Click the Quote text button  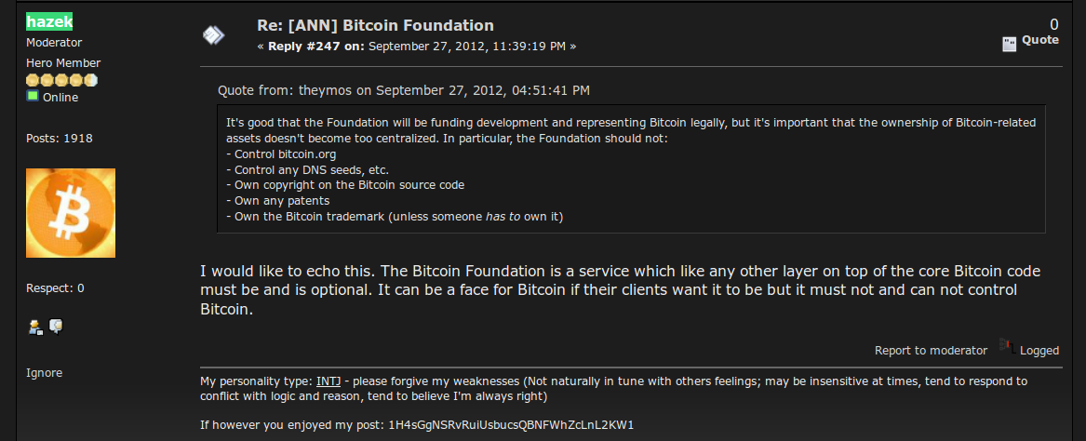(1040, 40)
